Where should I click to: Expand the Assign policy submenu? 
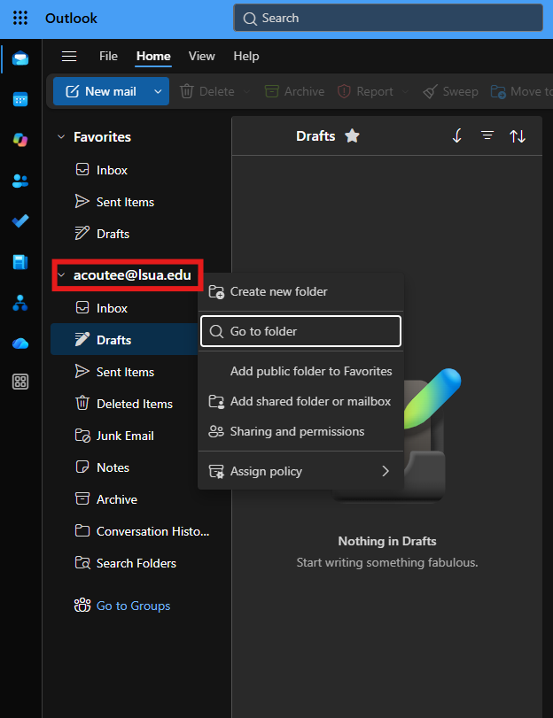coord(300,471)
